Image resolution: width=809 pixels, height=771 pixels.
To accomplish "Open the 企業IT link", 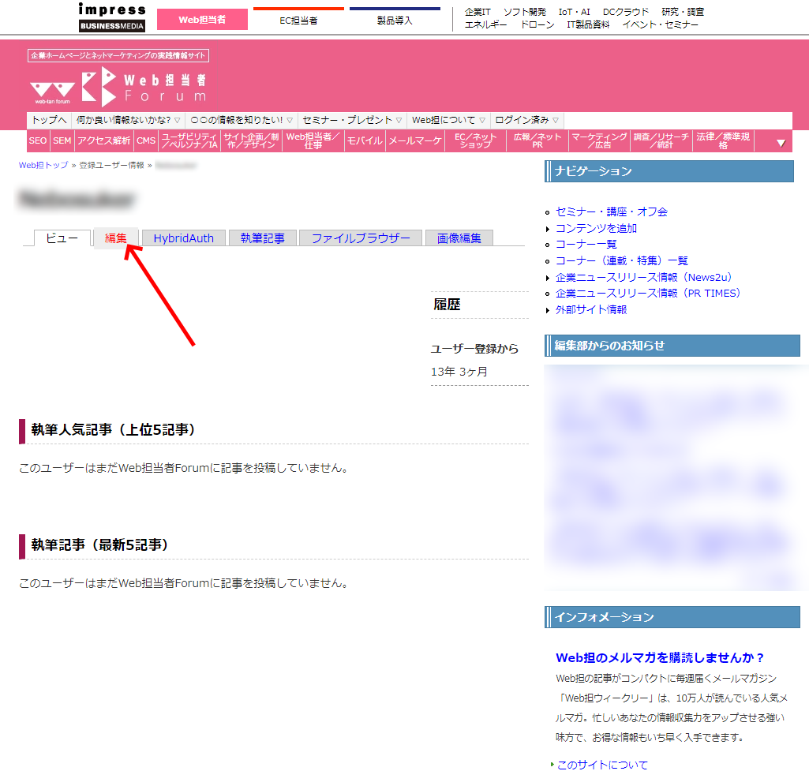I will [478, 12].
